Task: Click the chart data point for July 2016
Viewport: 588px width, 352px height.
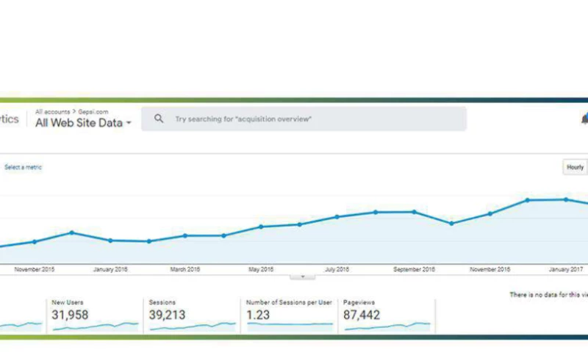Action: coord(337,216)
